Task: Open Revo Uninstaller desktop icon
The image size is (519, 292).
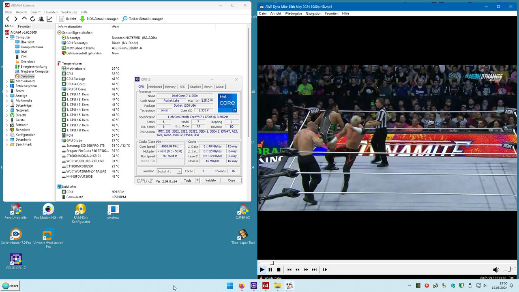Action: [16, 211]
